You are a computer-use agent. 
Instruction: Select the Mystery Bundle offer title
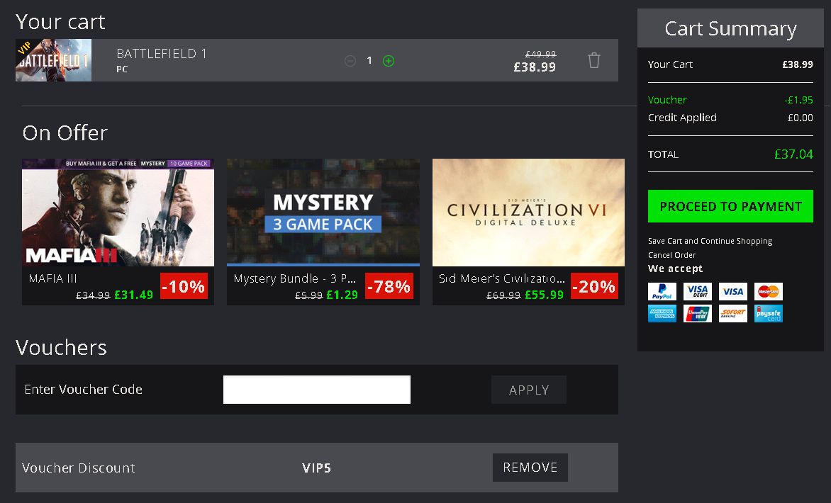(295, 278)
